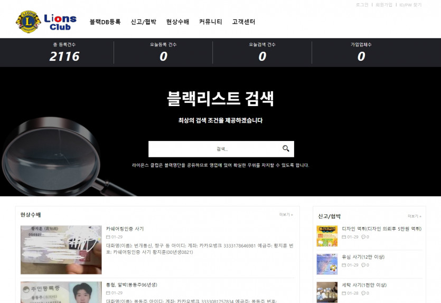This screenshot has height=303, width=441.
Task: Click 회원가입 link
Action: (x=384, y=5)
